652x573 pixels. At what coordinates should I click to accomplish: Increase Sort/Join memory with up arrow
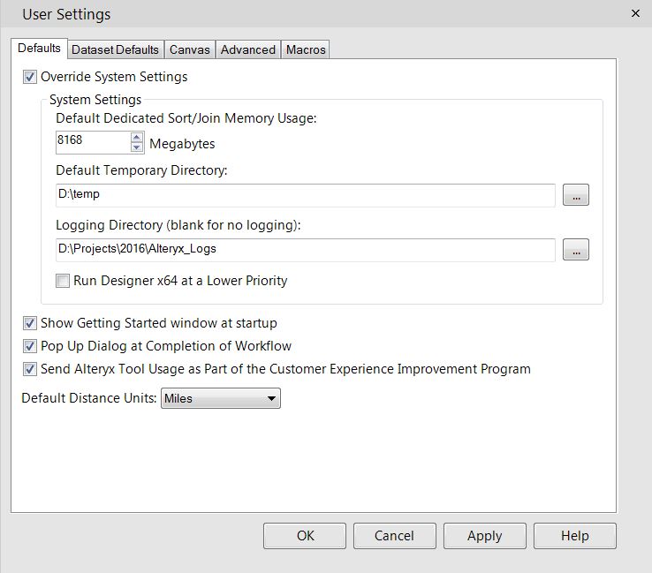tap(137, 137)
